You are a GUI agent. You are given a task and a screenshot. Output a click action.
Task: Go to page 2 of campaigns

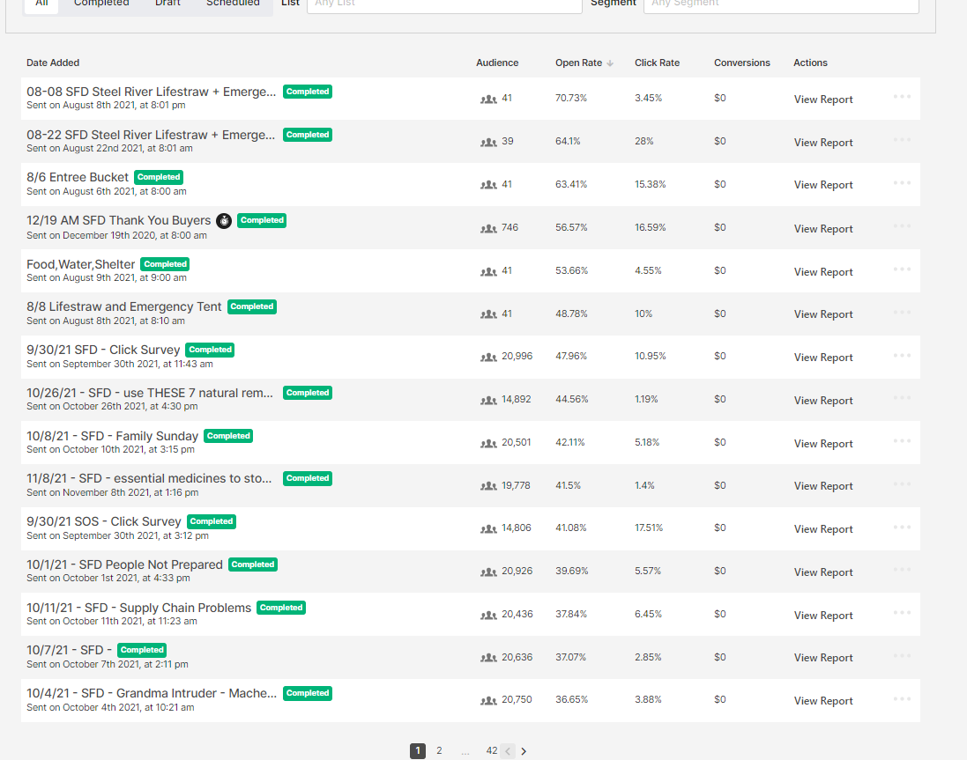[x=439, y=751]
